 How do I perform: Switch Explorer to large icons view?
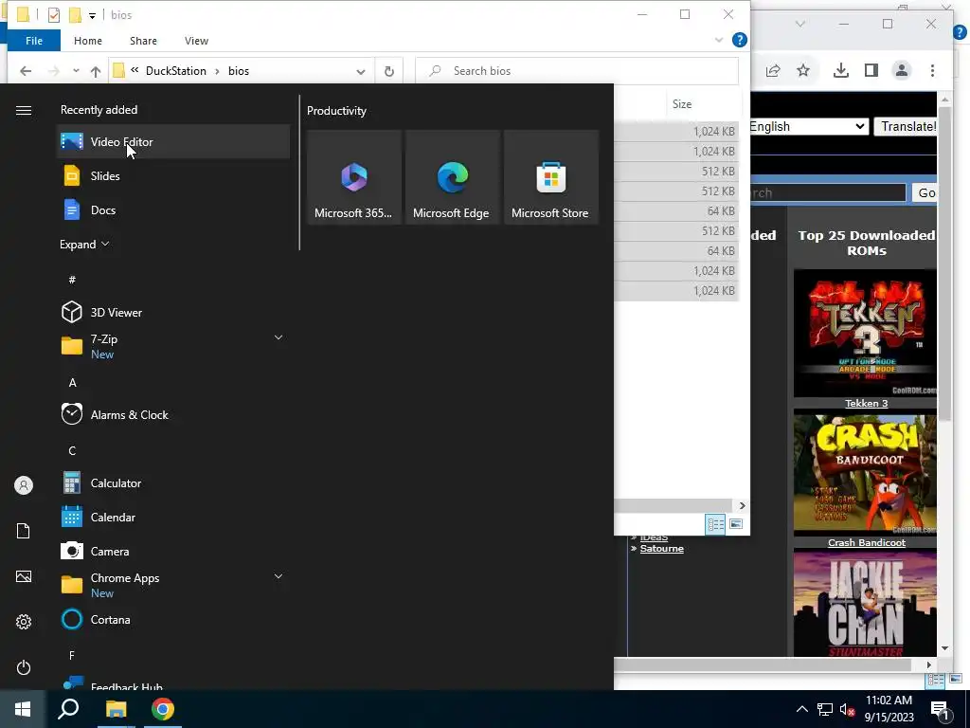[x=735, y=524]
